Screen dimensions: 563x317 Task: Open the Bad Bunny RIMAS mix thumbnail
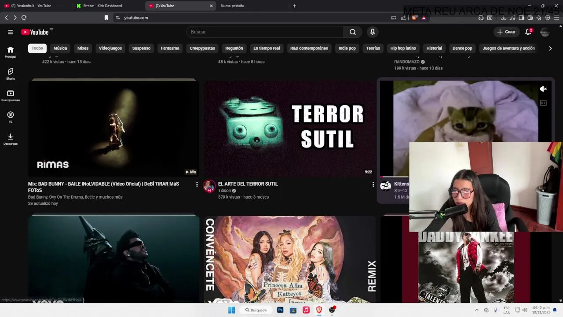pyautogui.click(x=113, y=128)
